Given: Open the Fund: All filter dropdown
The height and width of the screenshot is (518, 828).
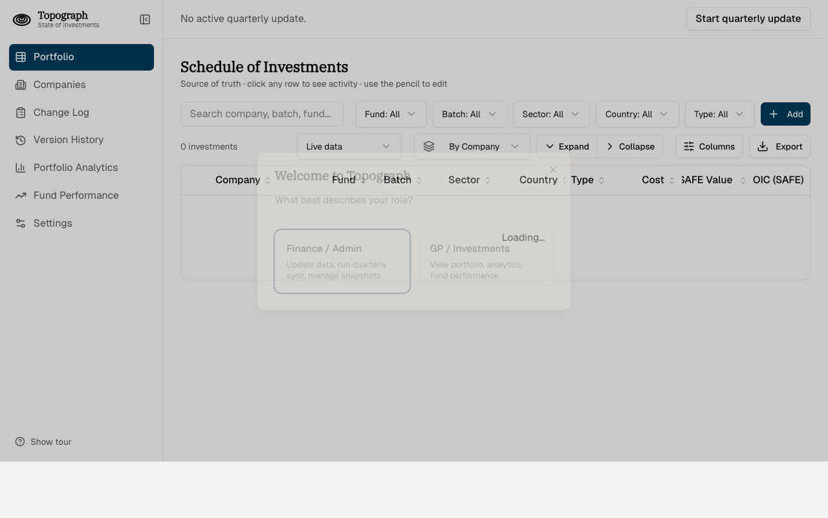Looking at the screenshot, I should click(x=391, y=114).
